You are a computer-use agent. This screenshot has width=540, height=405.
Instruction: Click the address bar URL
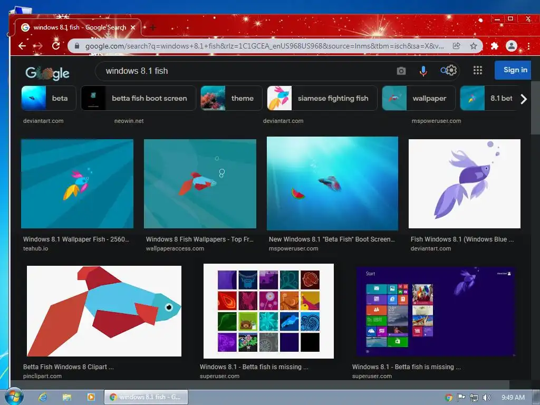tap(265, 46)
